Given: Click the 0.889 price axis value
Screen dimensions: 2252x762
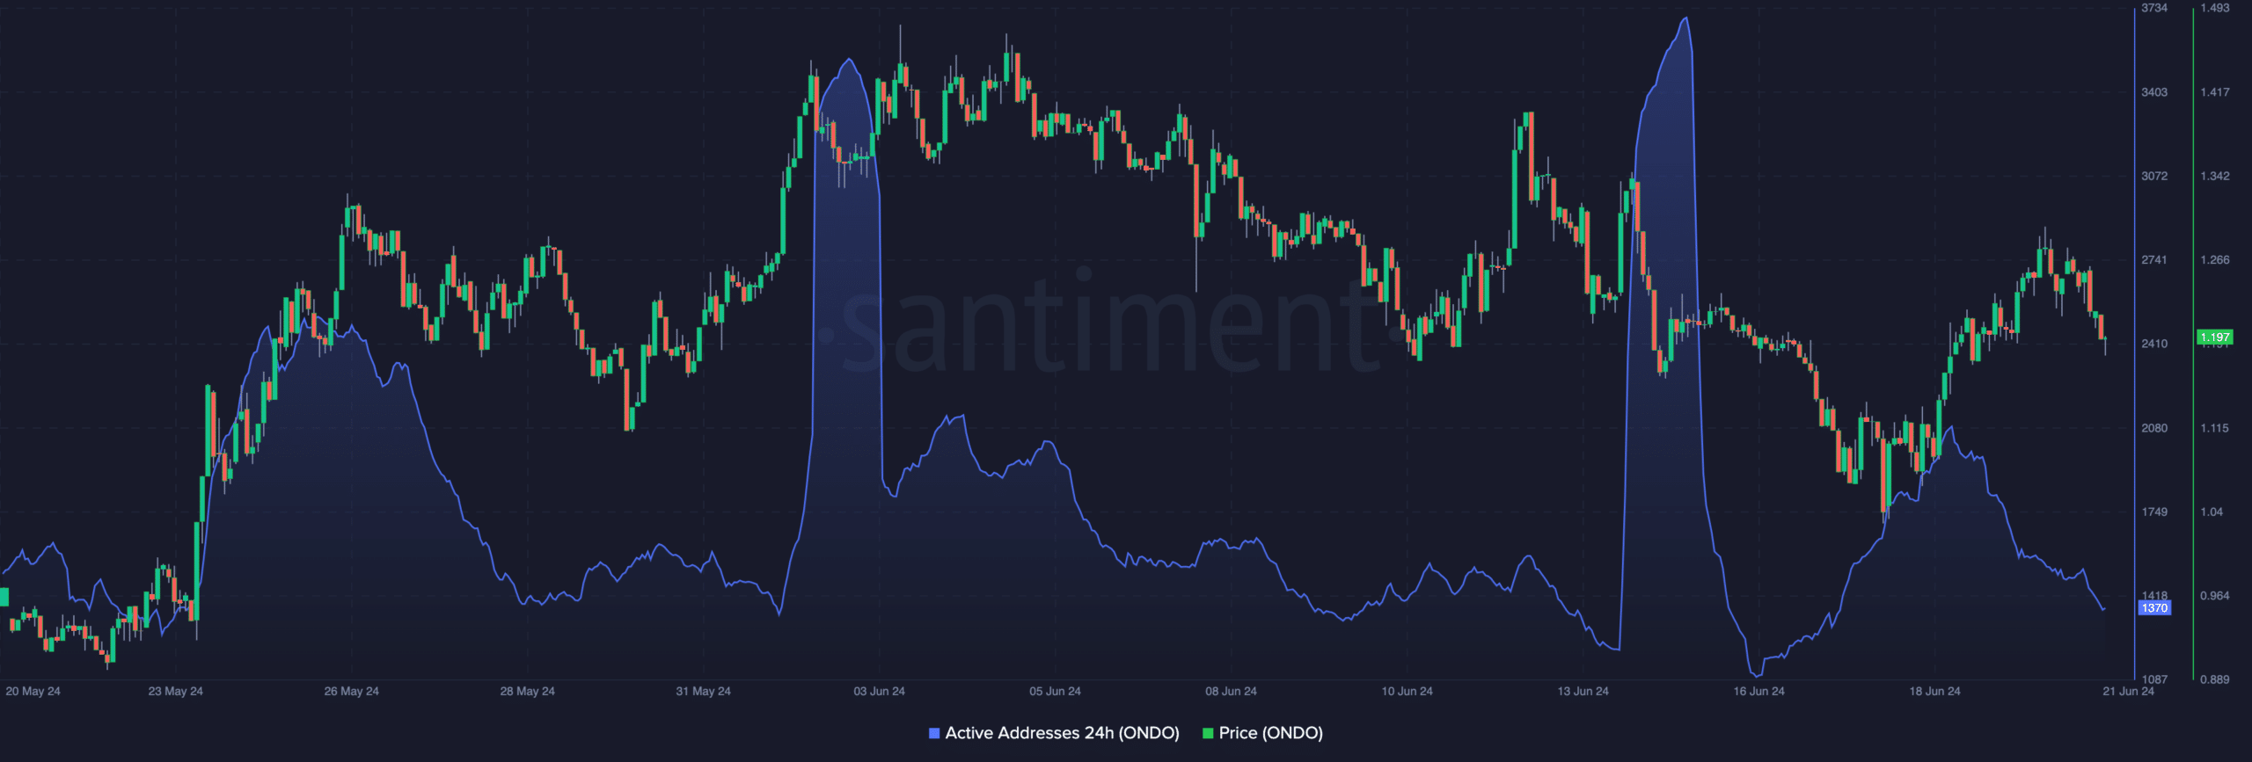Looking at the screenshot, I should click(2214, 679).
